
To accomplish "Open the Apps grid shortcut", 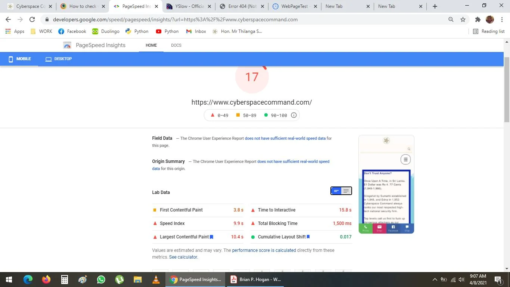I will click(15, 31).
